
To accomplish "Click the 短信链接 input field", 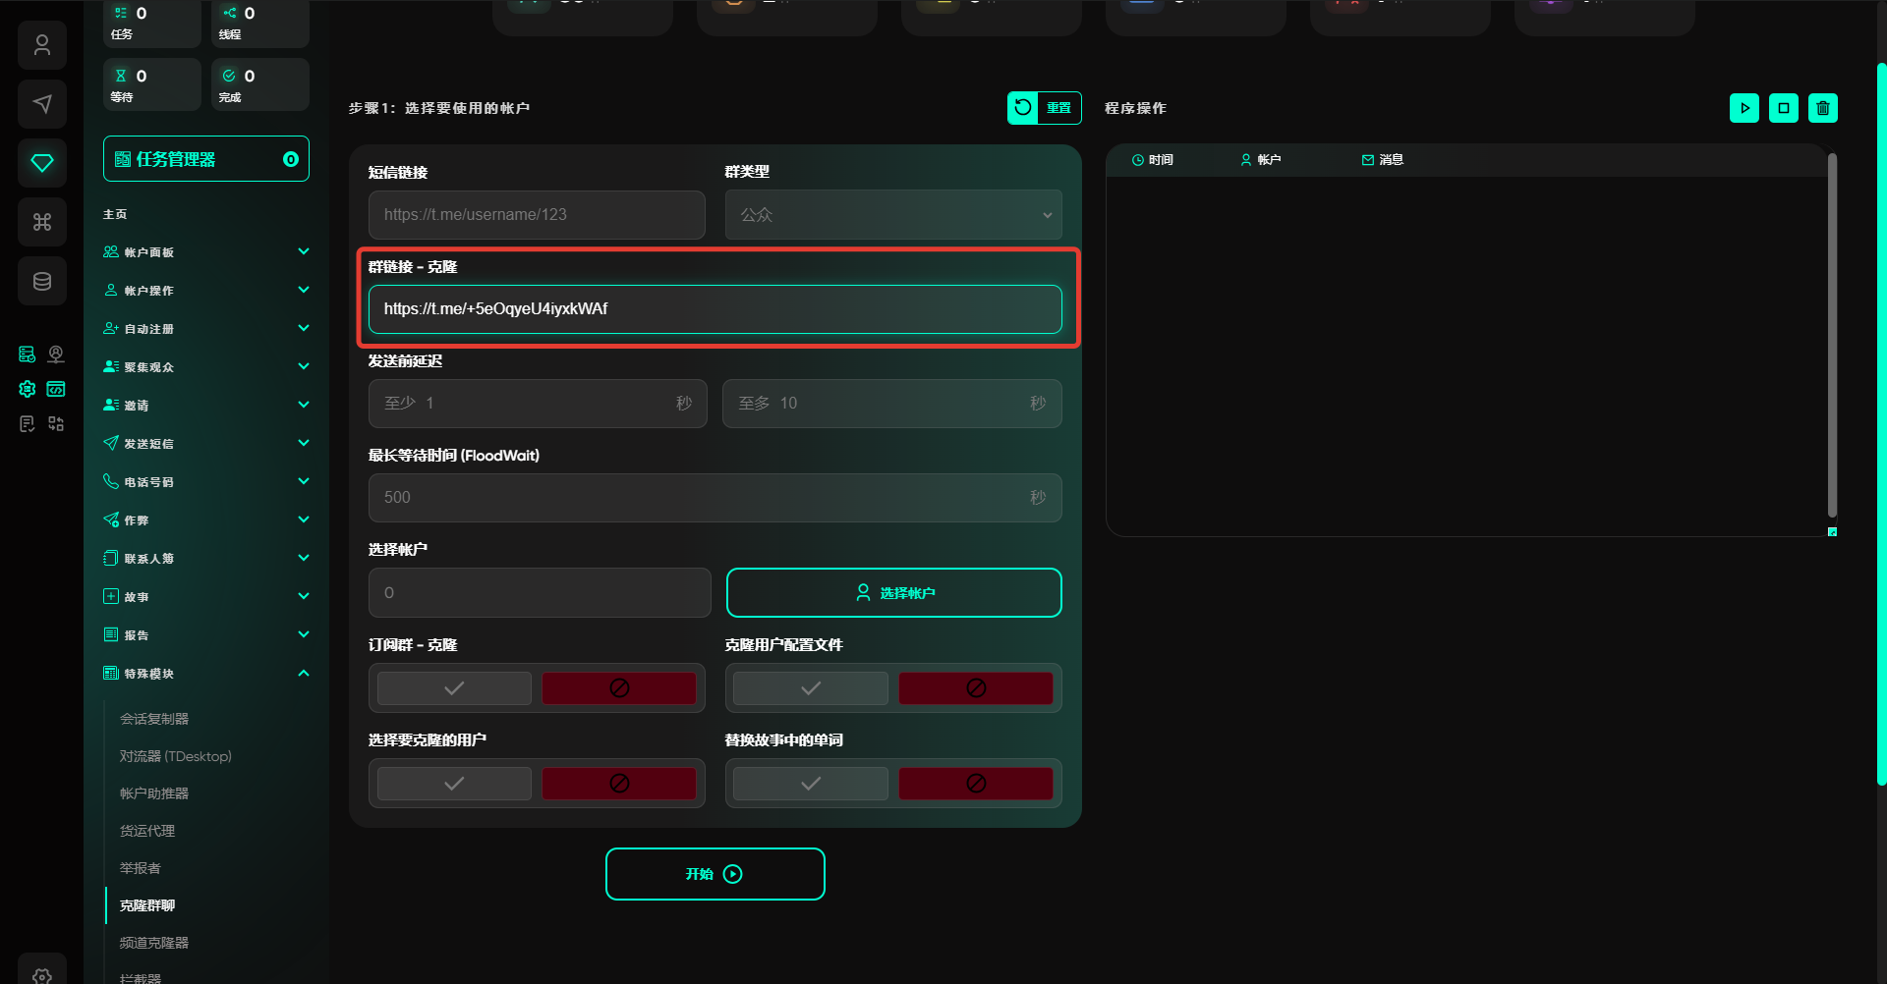I will click(537, 215).
